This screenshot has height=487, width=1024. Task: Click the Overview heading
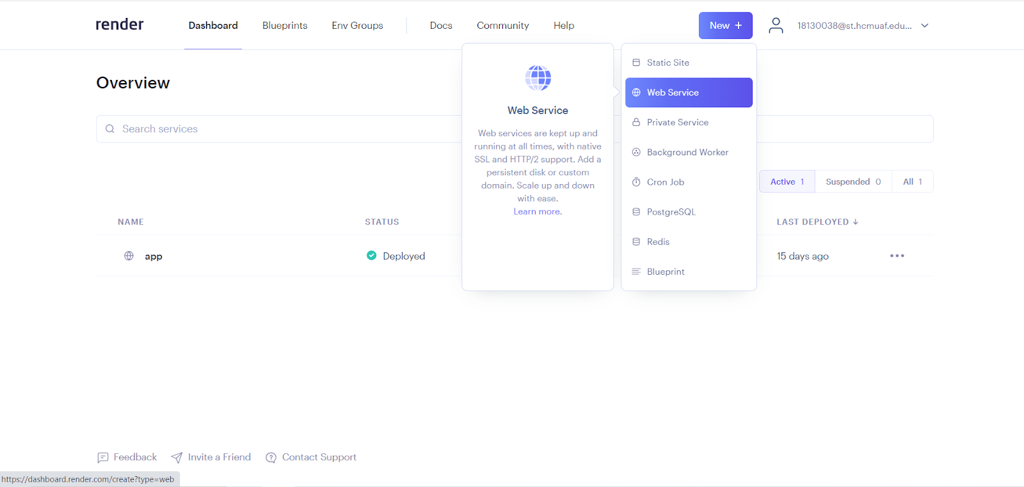tap(133, 83)
